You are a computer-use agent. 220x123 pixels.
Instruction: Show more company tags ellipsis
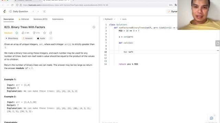(x=51, y=38)
